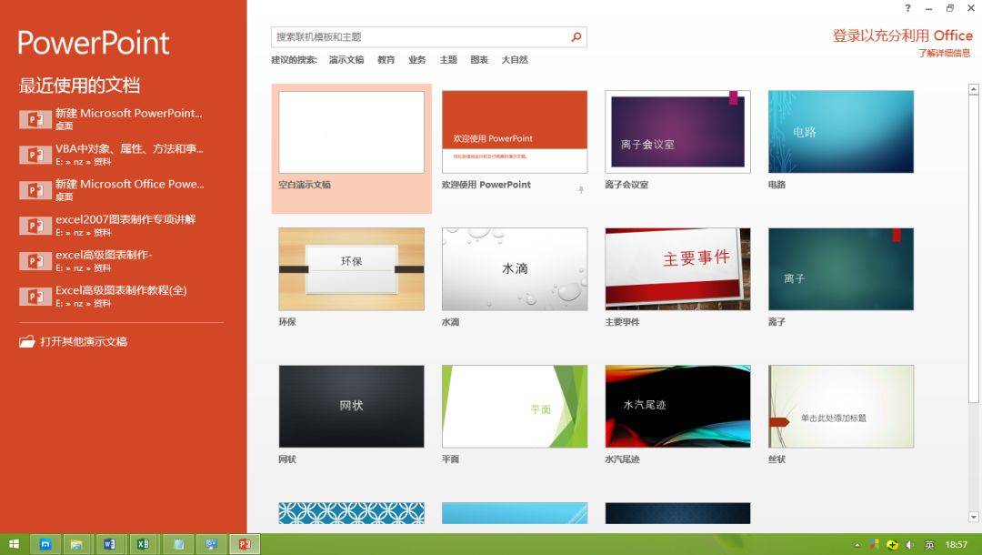The height and width of the screenshot is (555, 982).
Task: Select suggested search 主题
Action: click(448, 59)
